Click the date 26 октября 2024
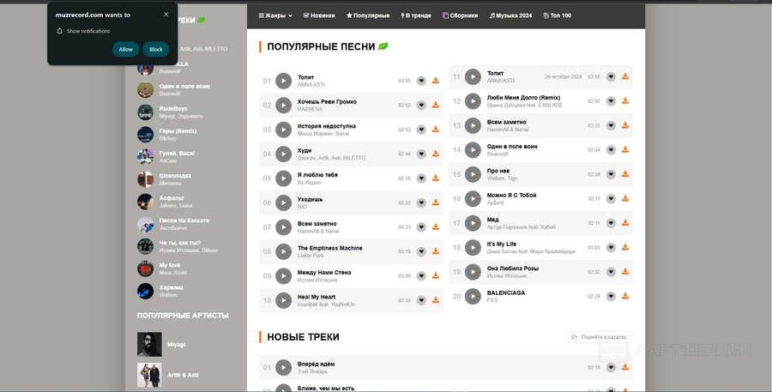The width and height of the screenshot is (772, 392). (x=564, y=77)
